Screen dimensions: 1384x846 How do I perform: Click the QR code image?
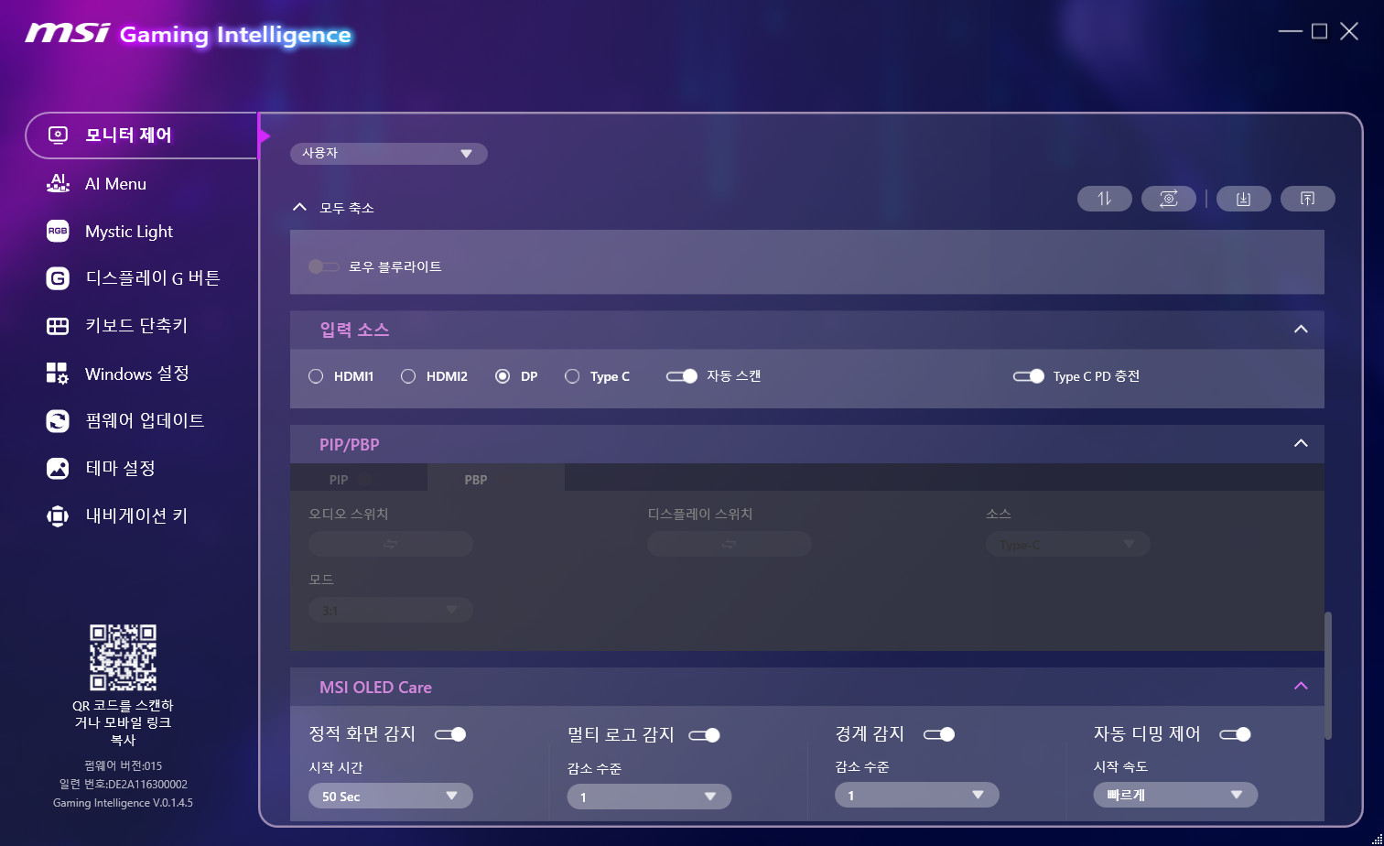tap(123, 657)
